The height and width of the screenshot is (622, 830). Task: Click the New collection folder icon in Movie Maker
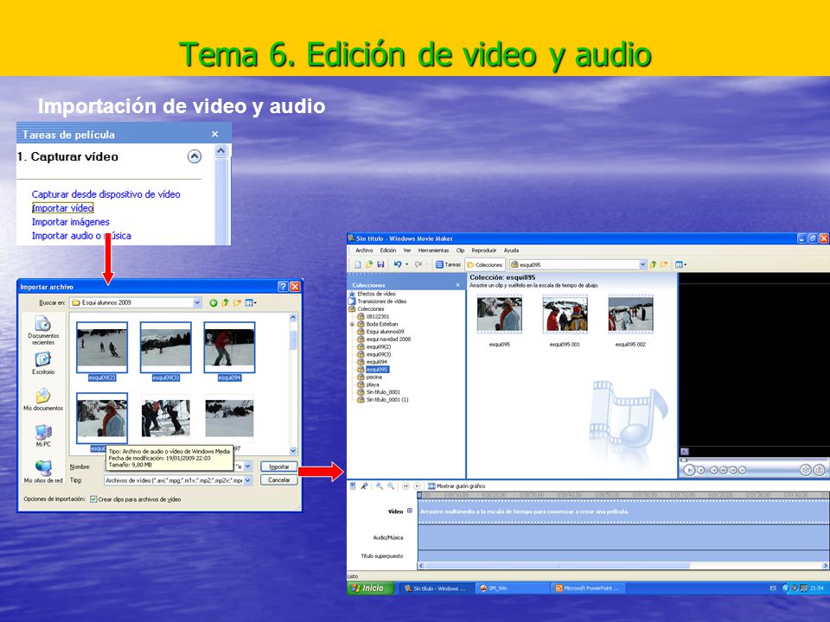664,264
